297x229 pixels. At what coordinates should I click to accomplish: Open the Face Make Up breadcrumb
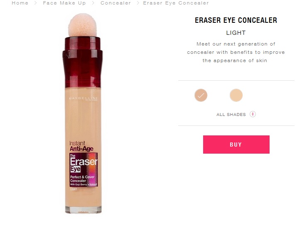coord(64,3)
